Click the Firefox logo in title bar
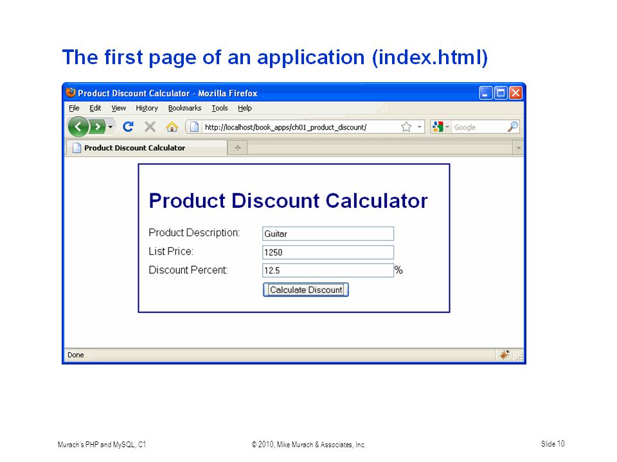The width and height of the screenshot is (617, 462). [x=71, y=92]
